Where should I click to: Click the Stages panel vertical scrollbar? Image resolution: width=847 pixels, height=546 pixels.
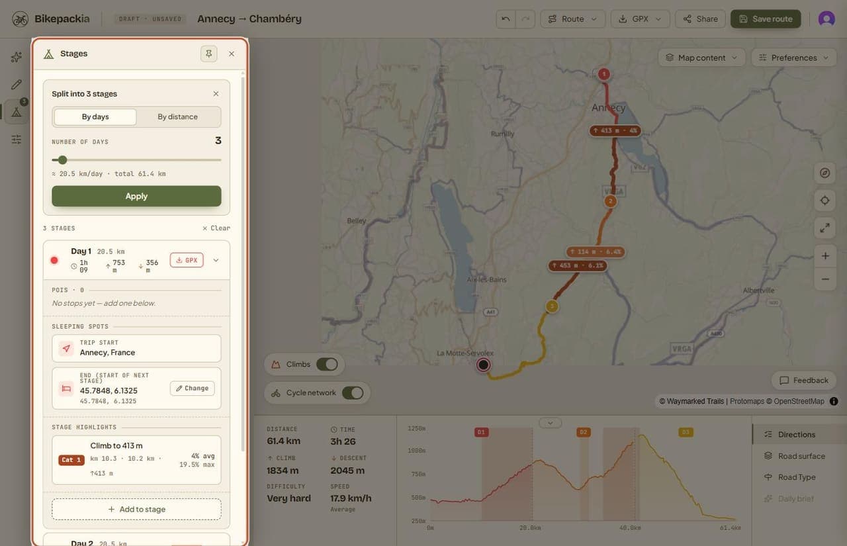point(243,265)
